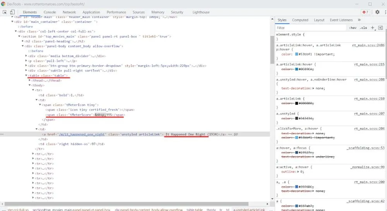Viewport: 387px width, 211px height.
Task: Toggle the .cls class editor button
Action: 363,28
